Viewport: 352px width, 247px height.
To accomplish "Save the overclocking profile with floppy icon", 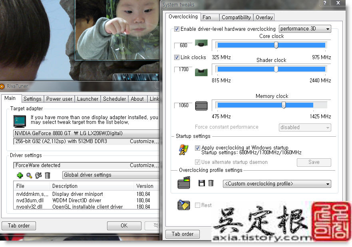I will pyautogui.click(x=202, y=183).
